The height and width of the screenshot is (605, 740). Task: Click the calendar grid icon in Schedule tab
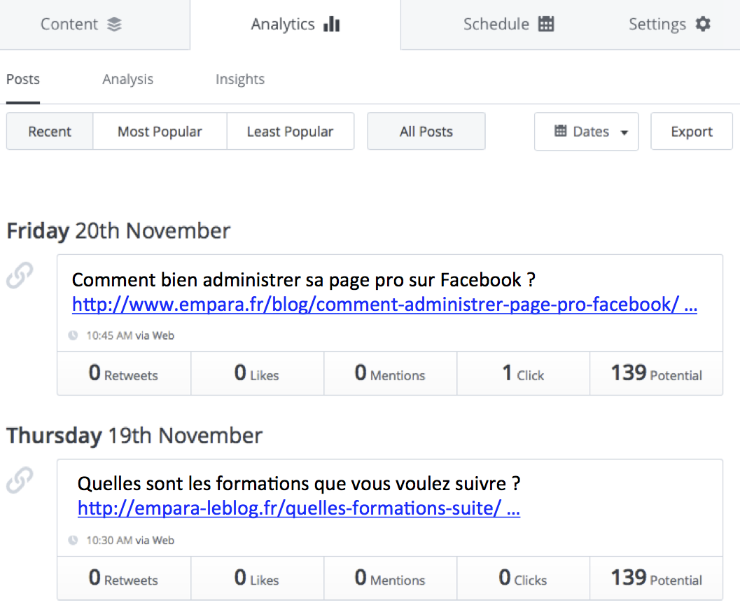546,25
